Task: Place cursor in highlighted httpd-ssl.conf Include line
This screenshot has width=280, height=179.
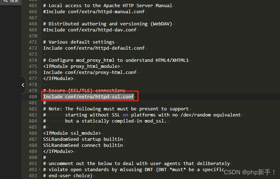Action: (88, 97)
